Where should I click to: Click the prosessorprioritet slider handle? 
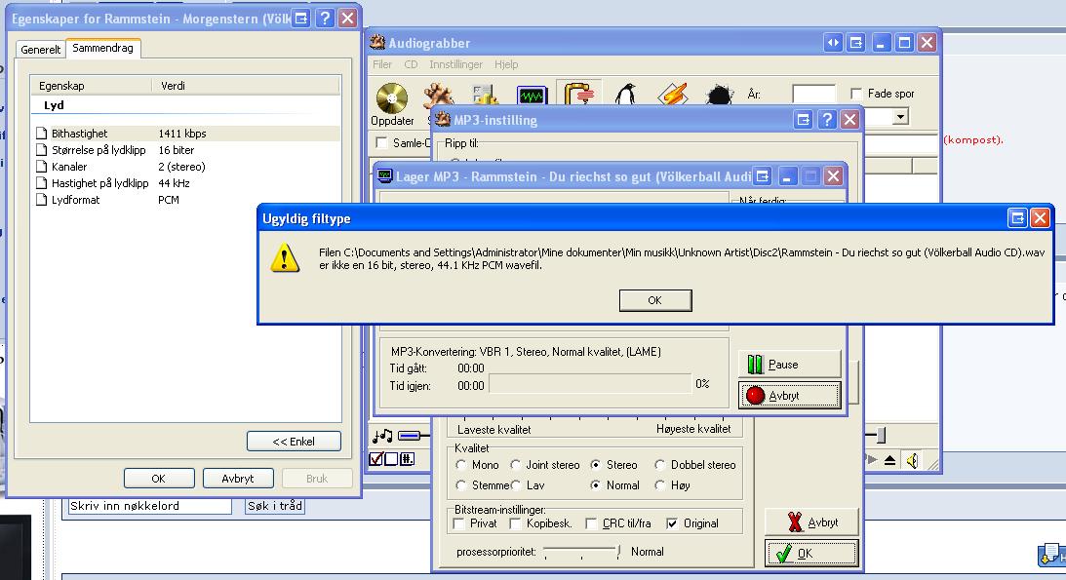[x=618, y=551]
